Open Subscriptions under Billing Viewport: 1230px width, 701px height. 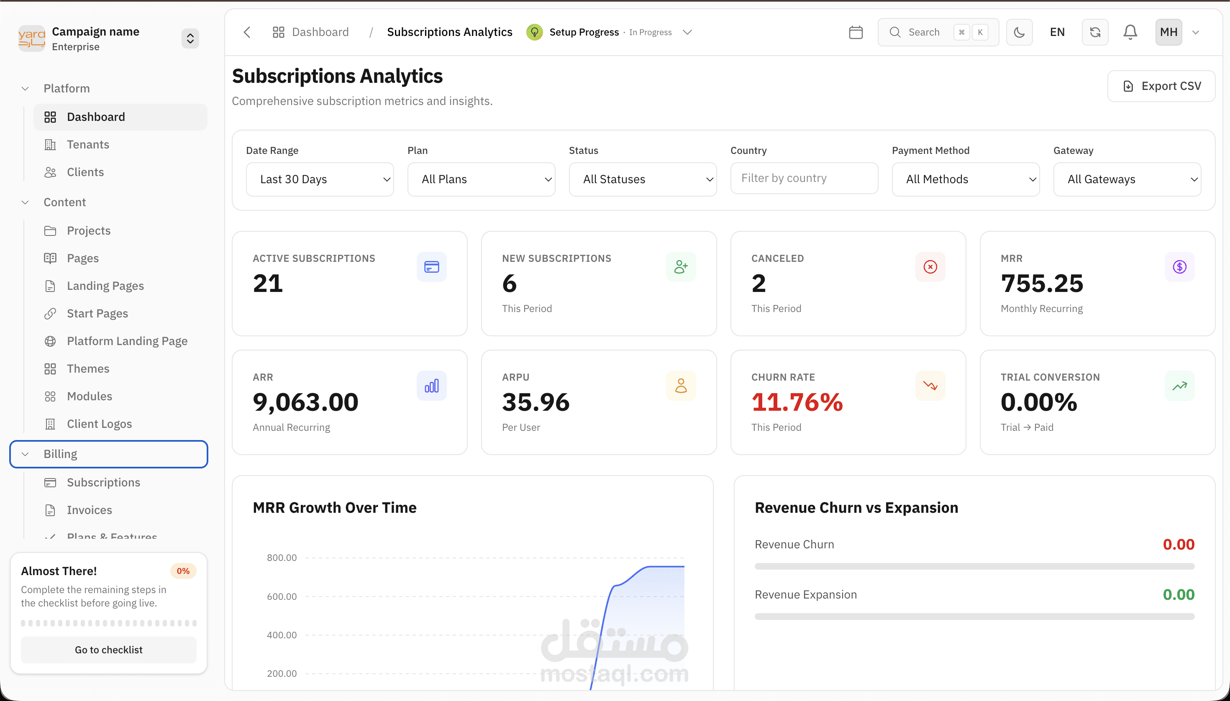pyautogui.click(x=103, y=482)
